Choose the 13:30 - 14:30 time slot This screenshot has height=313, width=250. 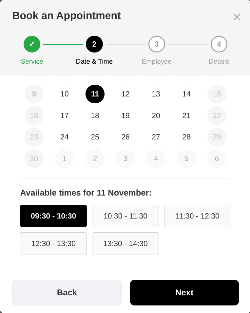tap(125, 243)
